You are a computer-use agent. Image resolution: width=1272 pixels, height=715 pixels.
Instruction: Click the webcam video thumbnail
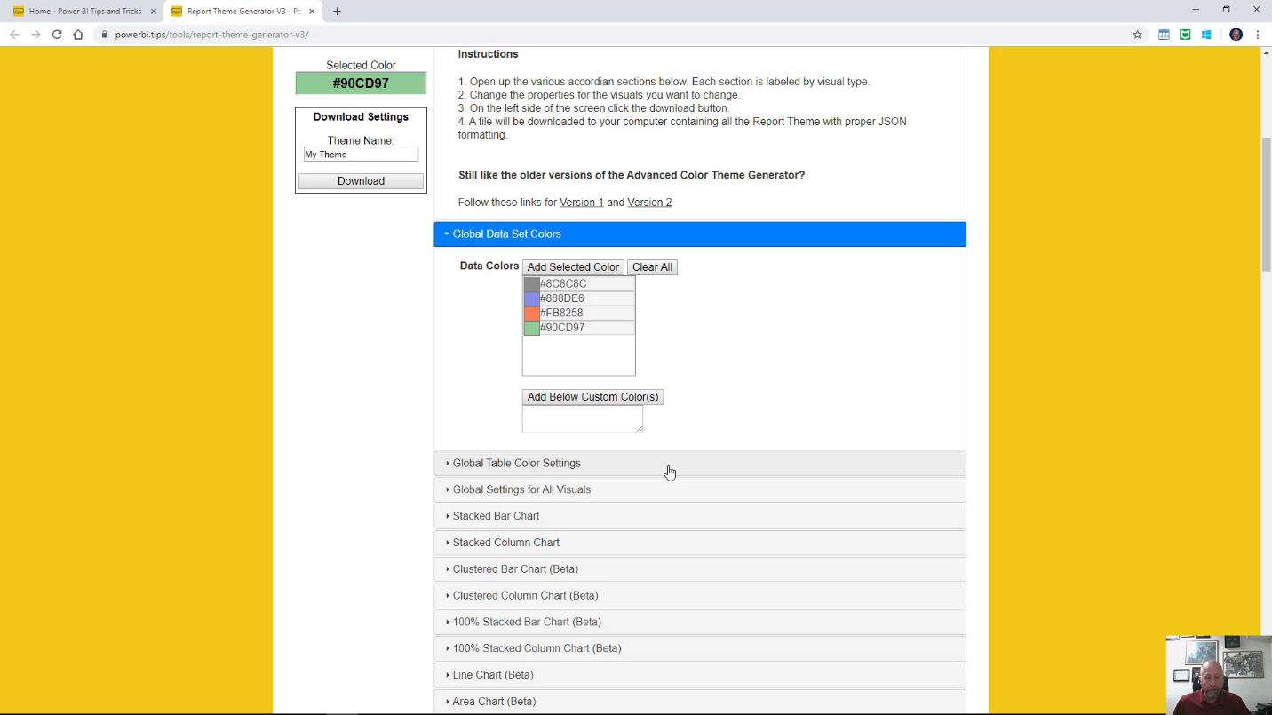1219,675
